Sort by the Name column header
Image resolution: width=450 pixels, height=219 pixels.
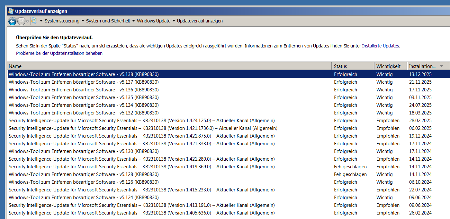click(169, 66)
